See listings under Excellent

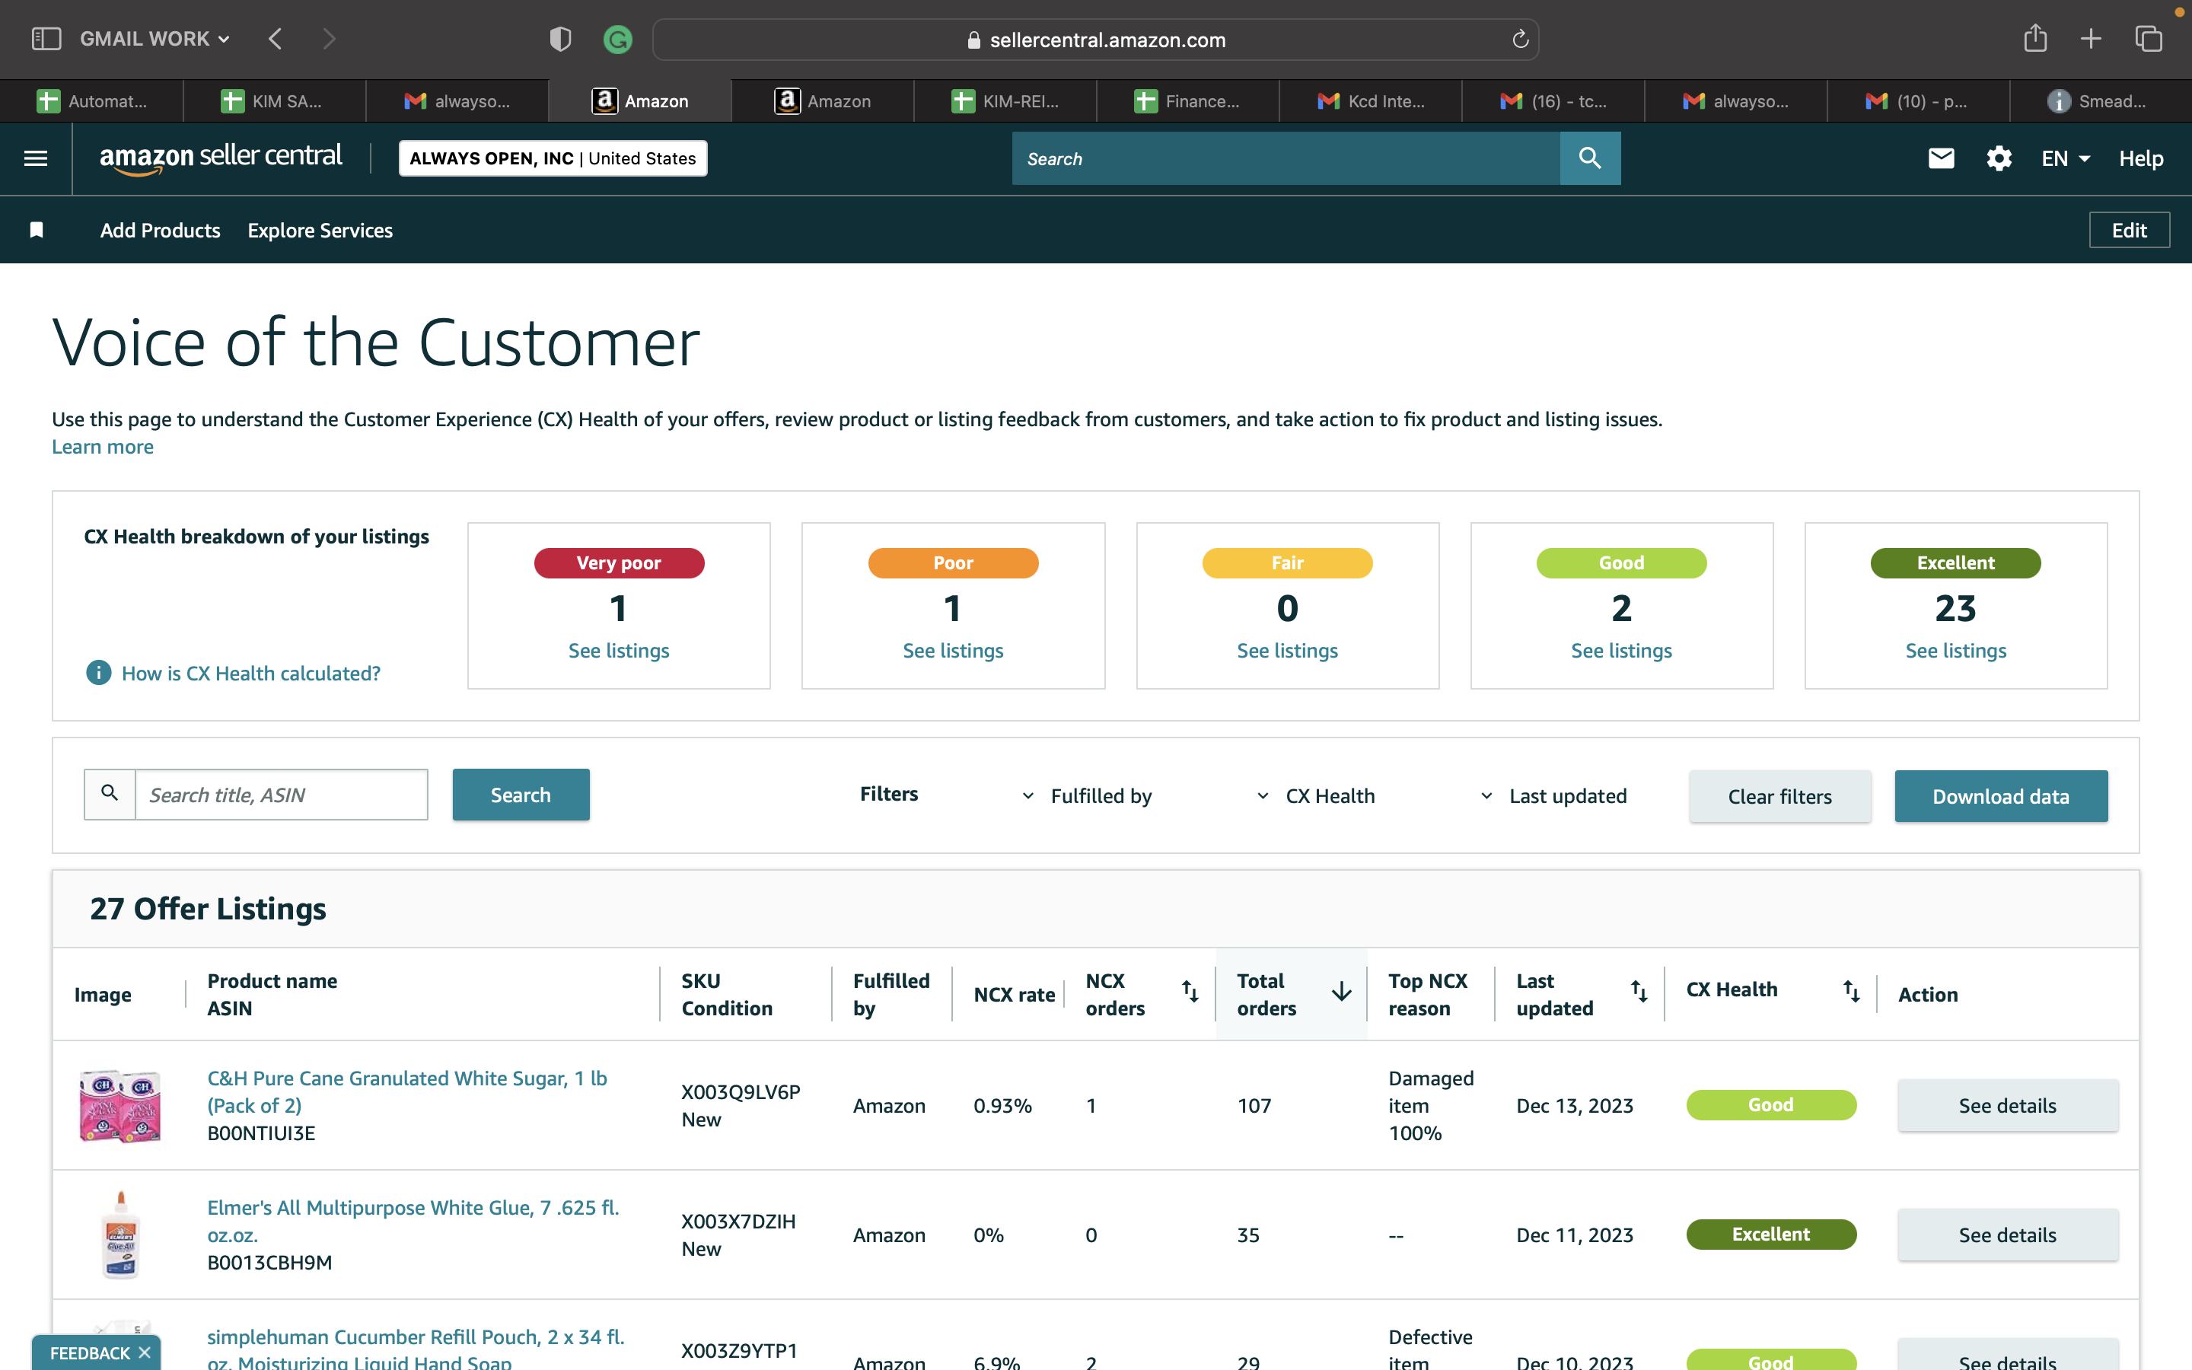[x=1955, y=651]
